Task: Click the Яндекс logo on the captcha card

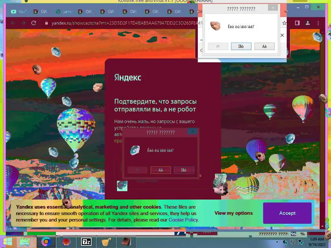Action: (127, 77)
